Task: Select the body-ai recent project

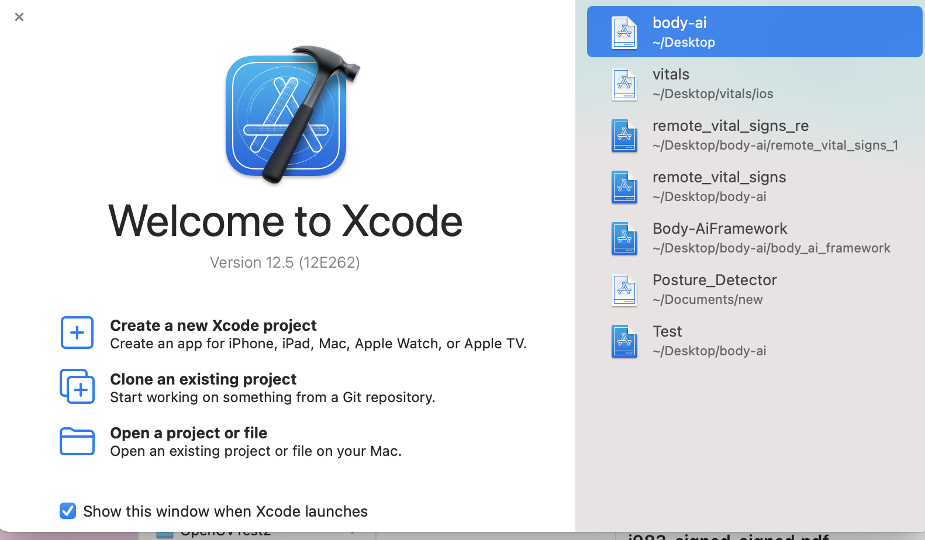Action: (755, 32)
